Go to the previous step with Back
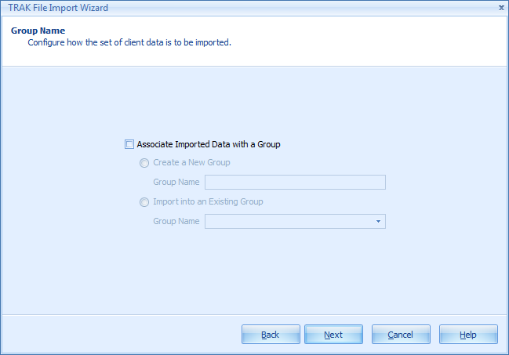Image resolution: width=509 pixels, height=355 pixels. click(271, 335)
